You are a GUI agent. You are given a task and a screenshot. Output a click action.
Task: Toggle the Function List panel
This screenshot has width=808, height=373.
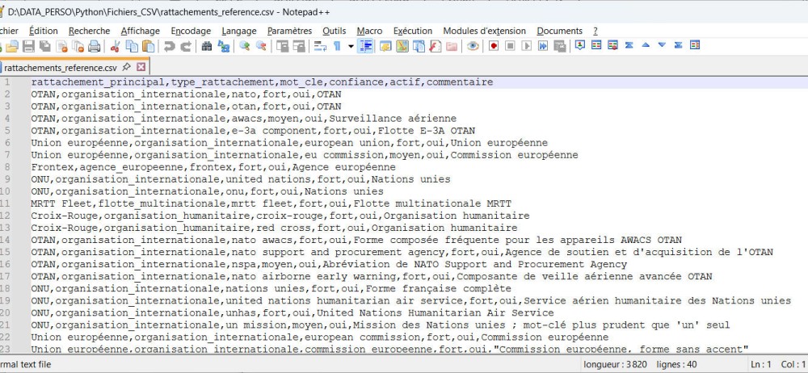pyautogui.click(x=436, y=46)
